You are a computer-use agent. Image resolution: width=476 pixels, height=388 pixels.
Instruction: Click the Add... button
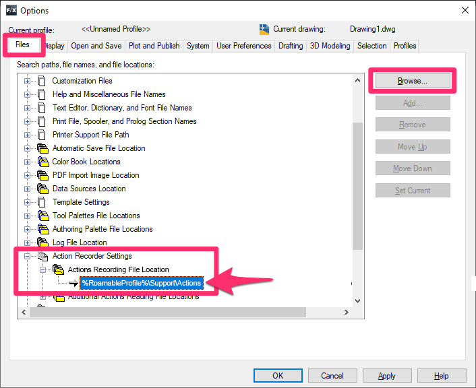click(x=413, y=103)
